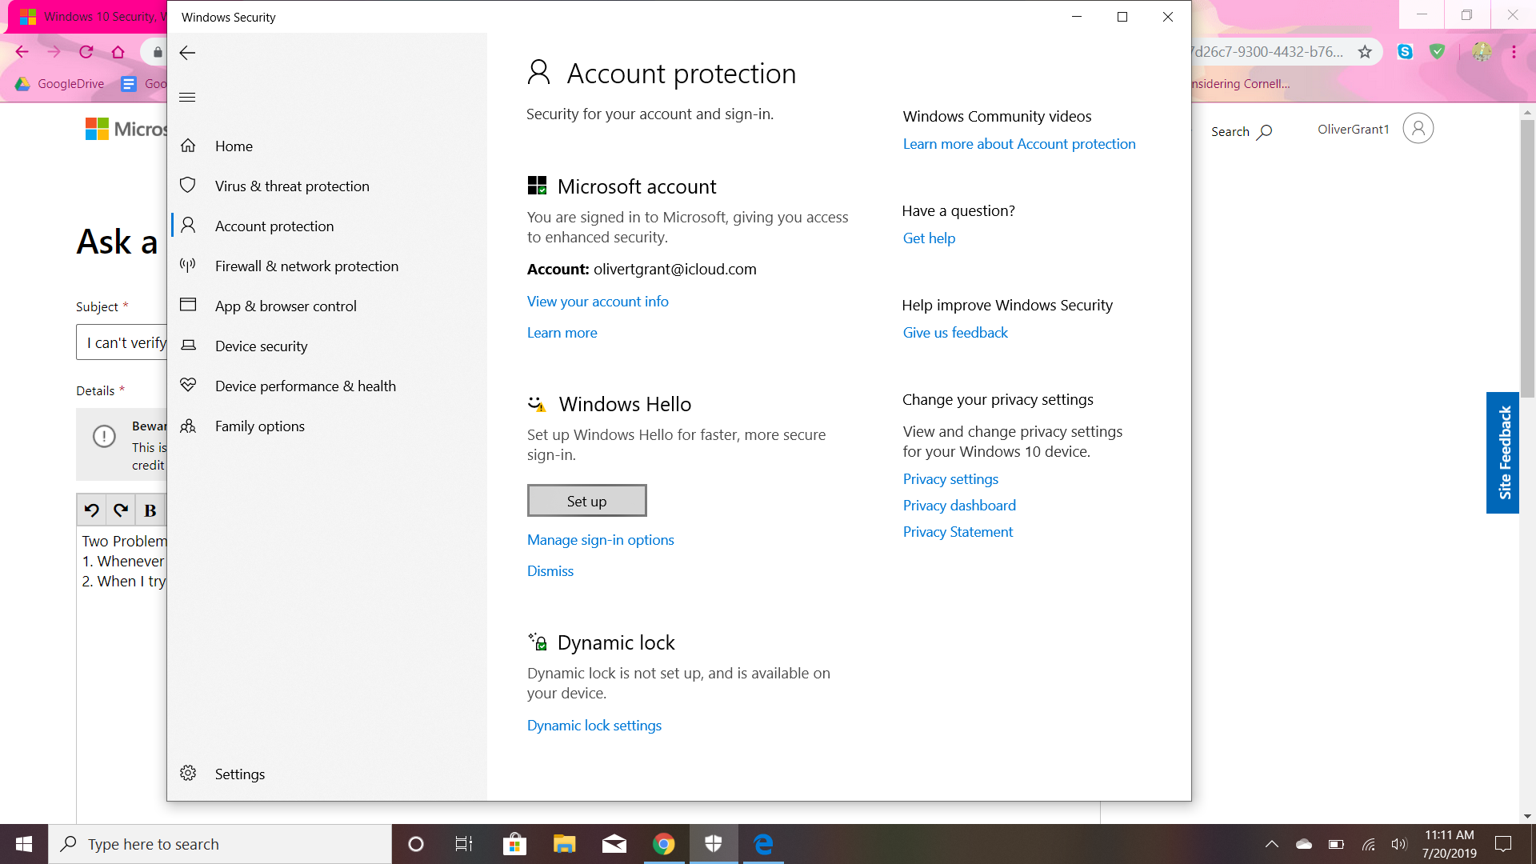
Task: Dismiss the Windows Hello notice
Action: [x=550, y=571]
